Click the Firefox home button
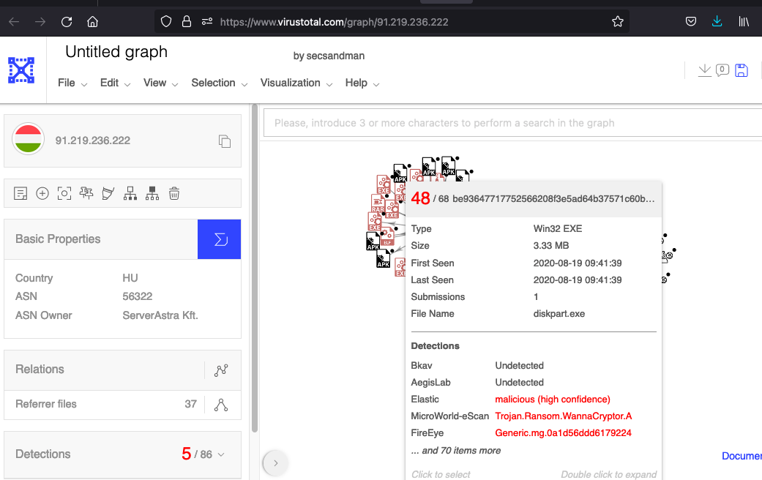Screen dimensions: 762x480 click(92, 22)
